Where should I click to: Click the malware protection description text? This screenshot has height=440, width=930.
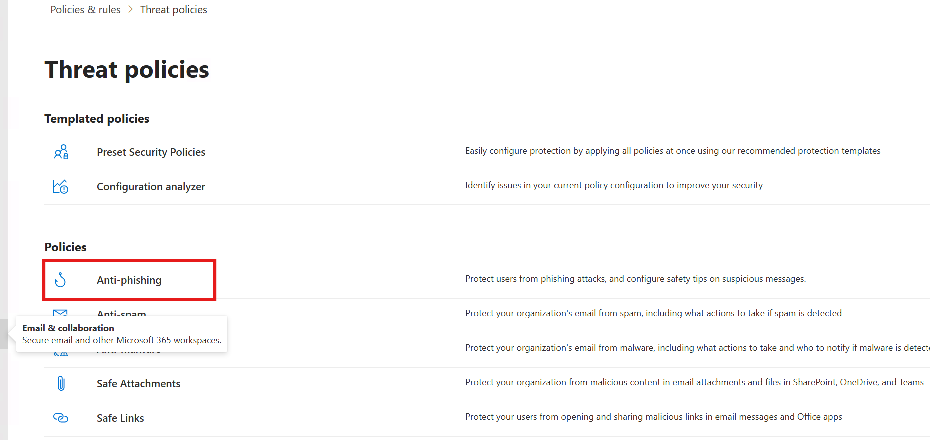pyautogui.click(x=697, y=348)
